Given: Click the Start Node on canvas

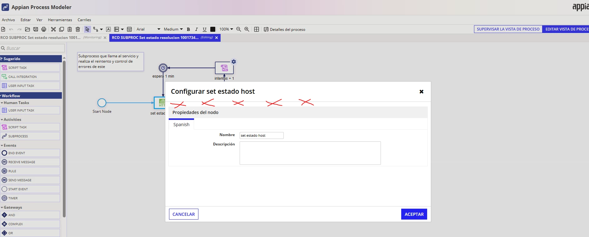Looking at the screenshot, I should pos(102,103).
